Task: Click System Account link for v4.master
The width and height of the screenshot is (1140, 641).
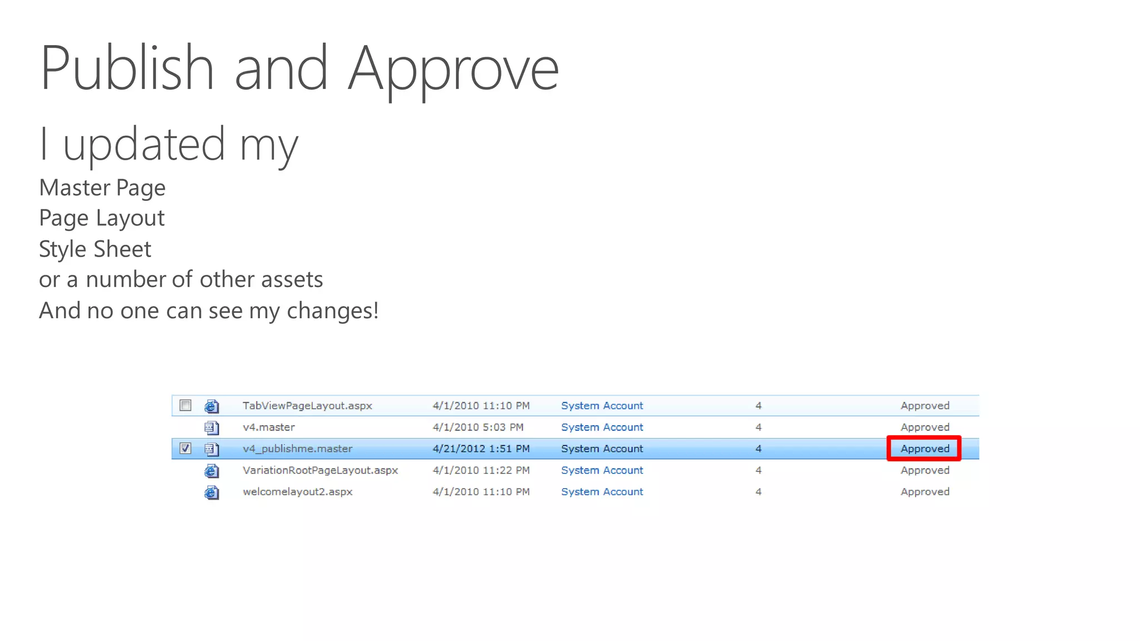Action: [x=602, y=427]
